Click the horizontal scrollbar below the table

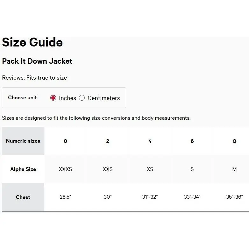pos(125,212)
